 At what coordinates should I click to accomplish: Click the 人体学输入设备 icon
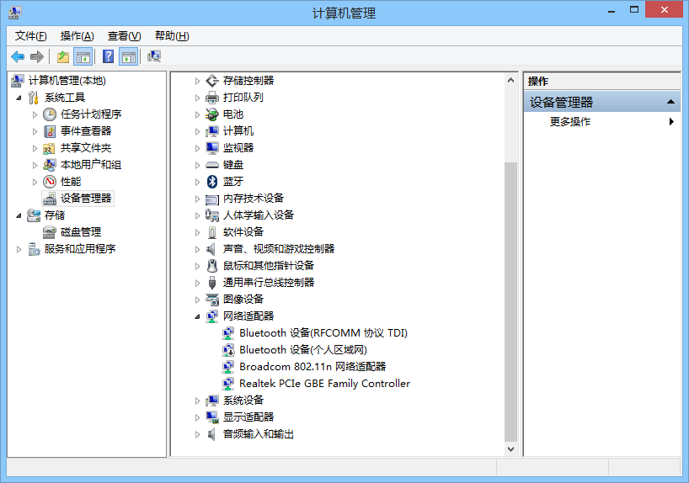212,215
